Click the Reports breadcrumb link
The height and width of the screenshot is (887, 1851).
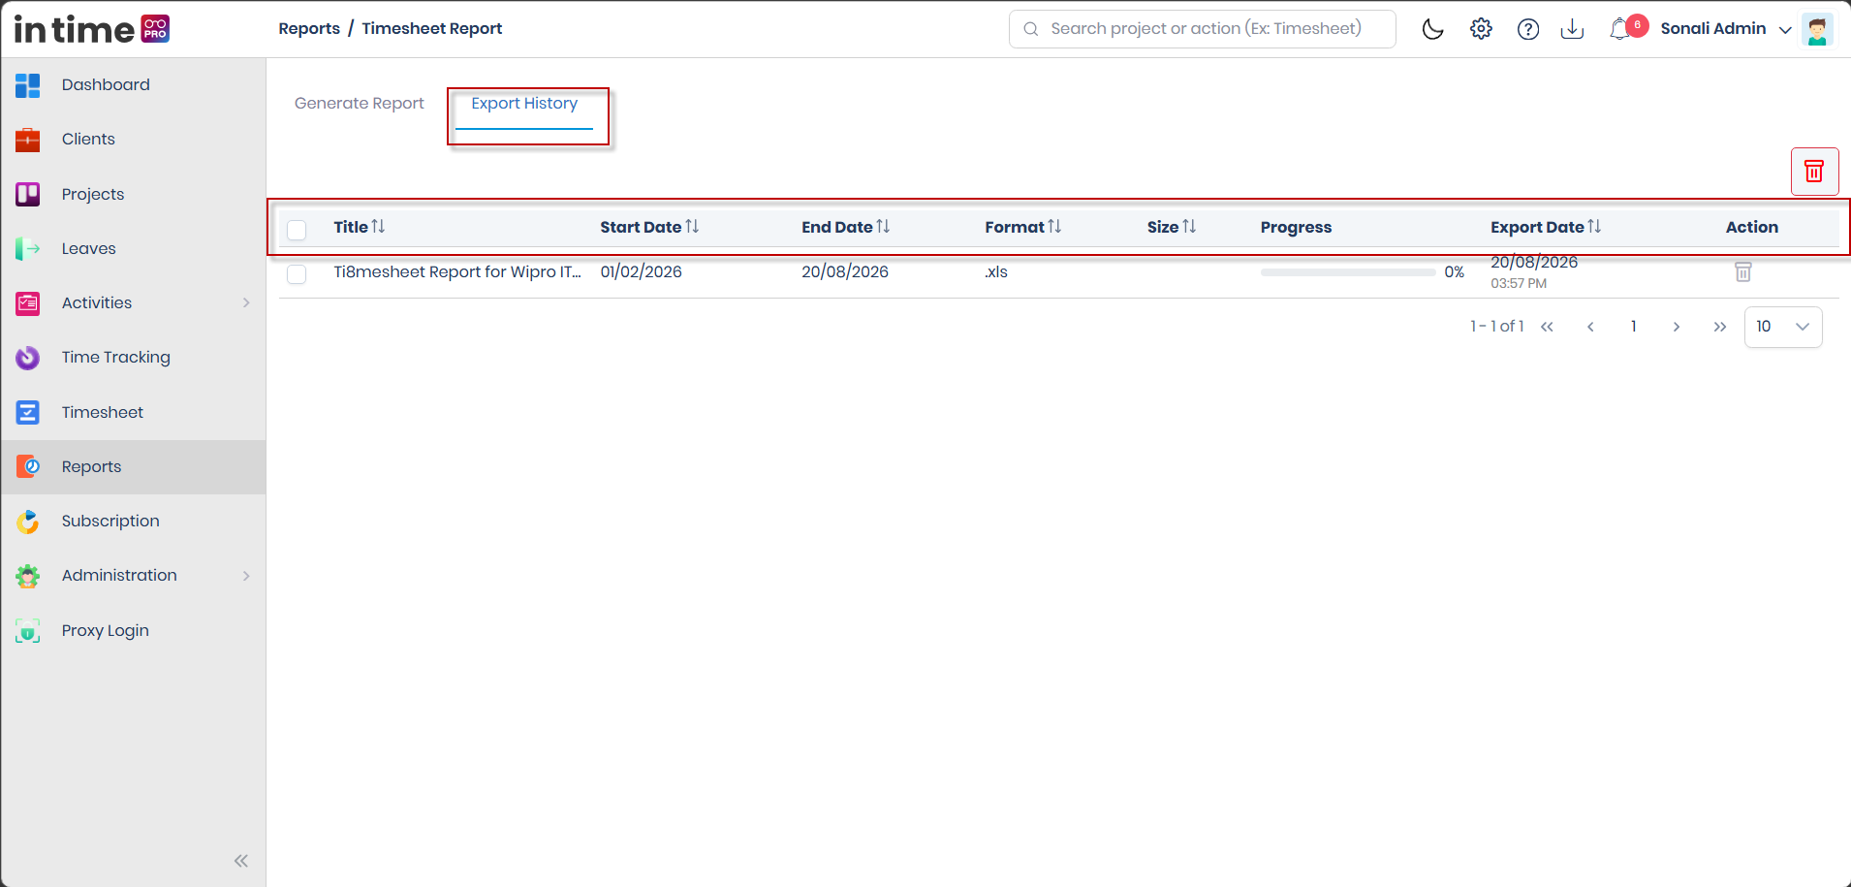pos(309,29)
